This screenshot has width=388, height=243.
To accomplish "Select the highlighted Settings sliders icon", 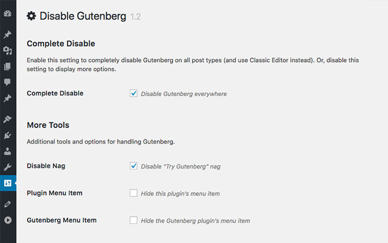I will coord(8,183).
